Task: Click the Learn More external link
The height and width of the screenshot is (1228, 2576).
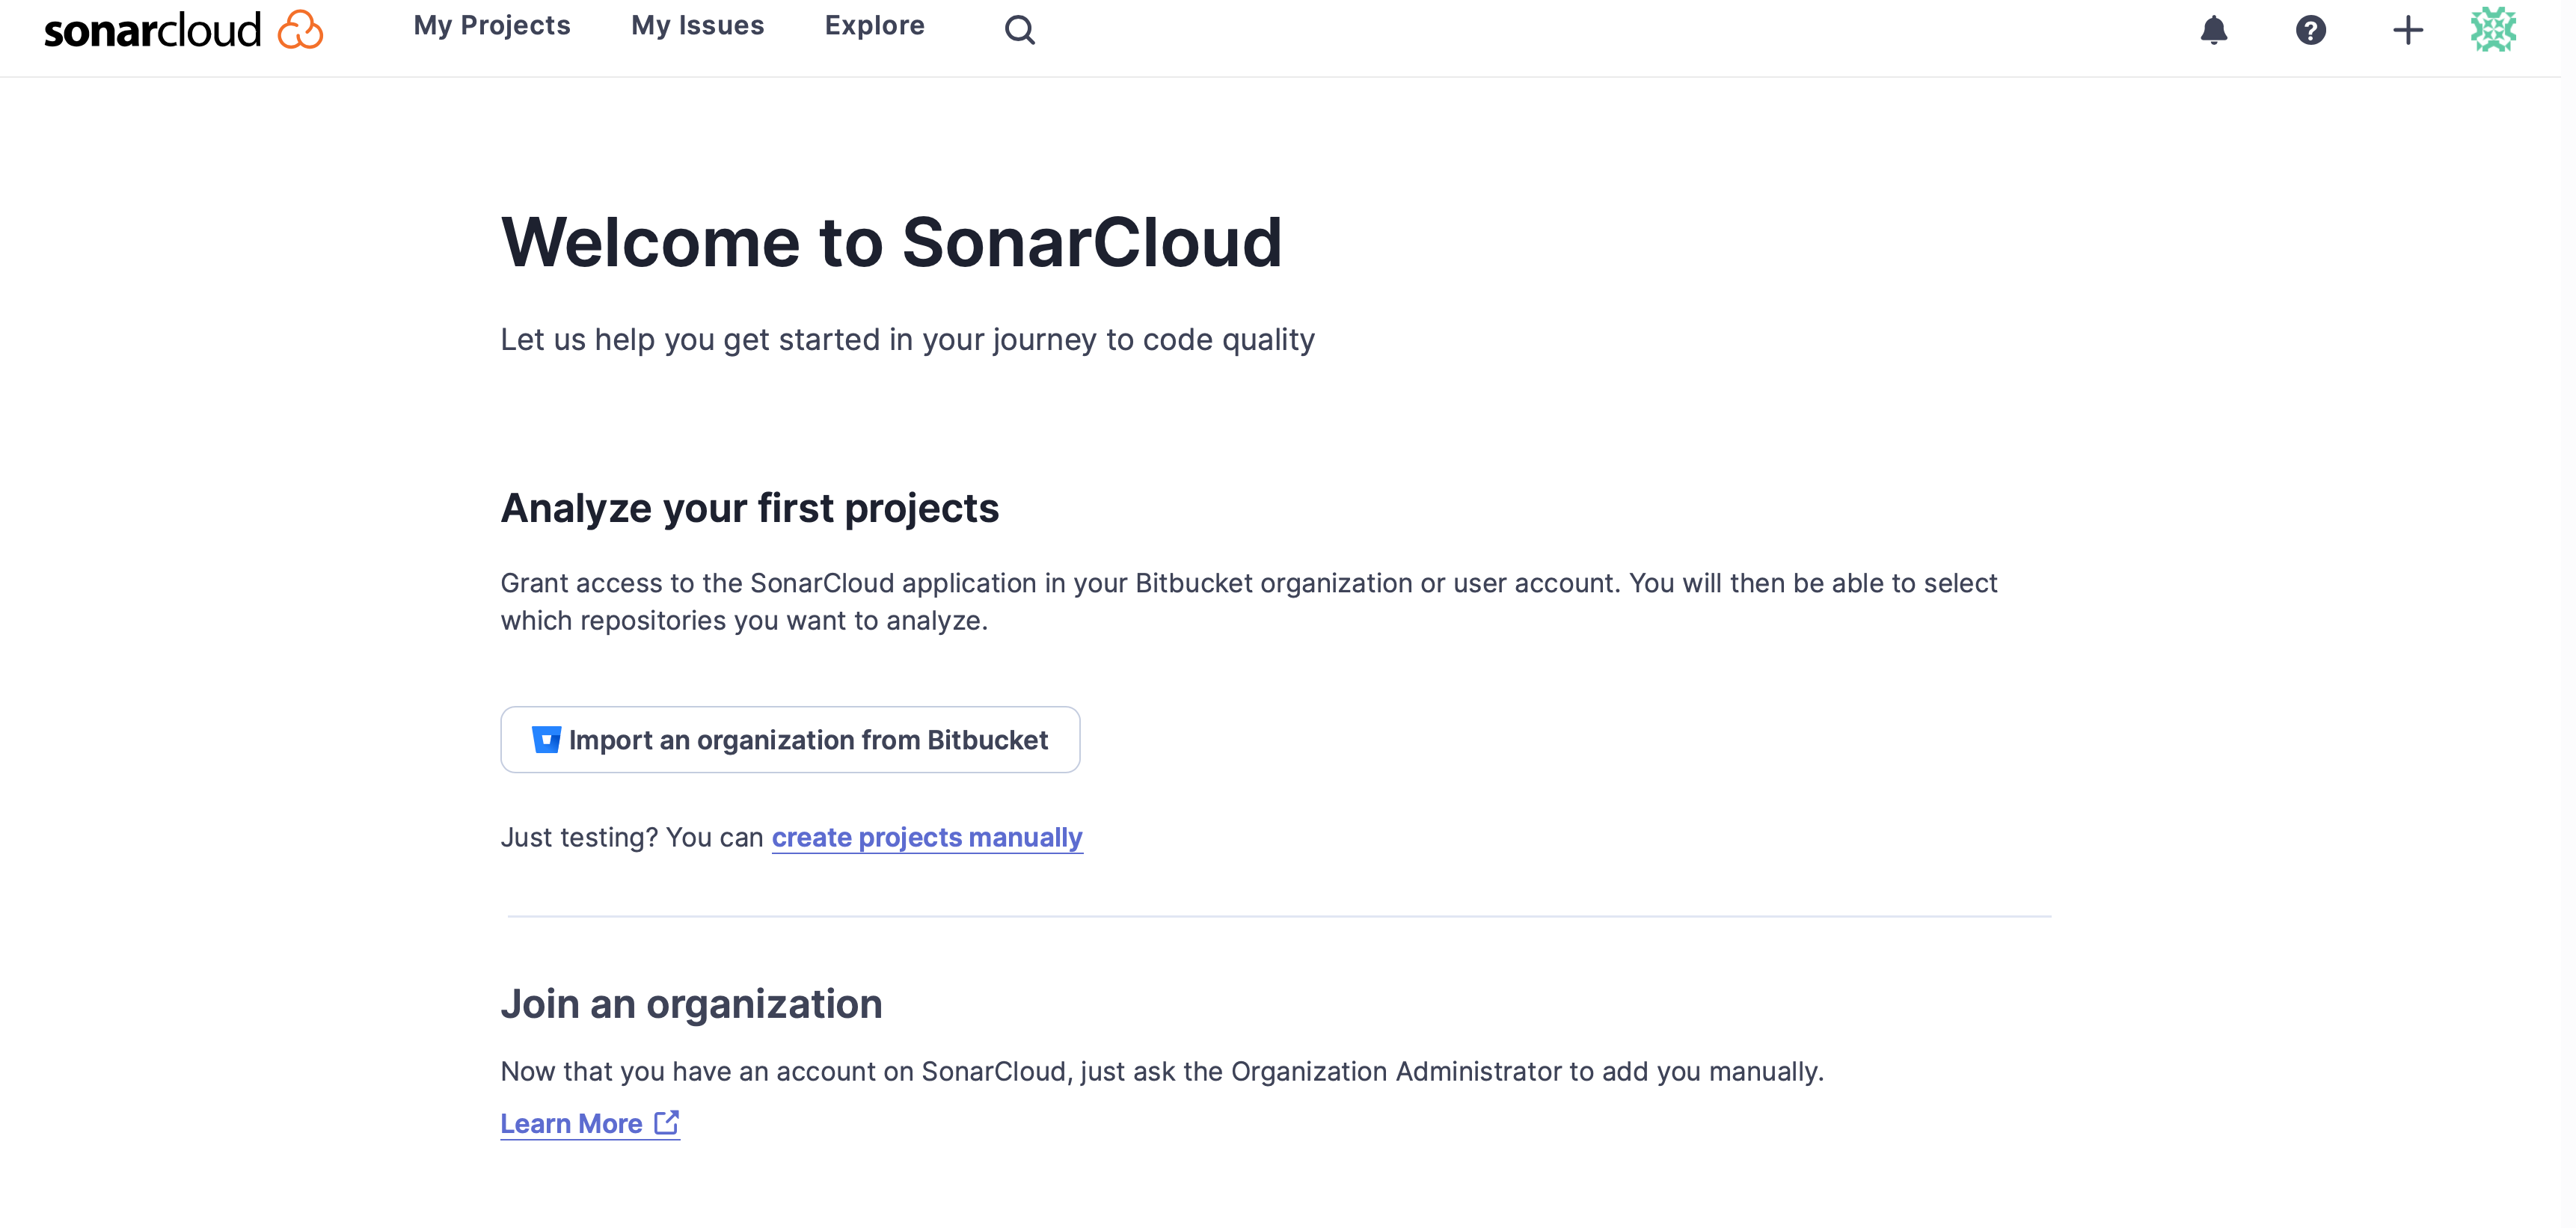Action: [586, 1123]
